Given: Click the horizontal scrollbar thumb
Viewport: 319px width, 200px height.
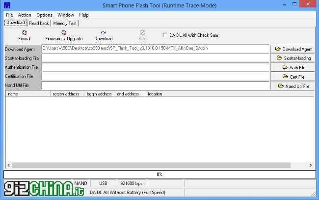Looking at the screenshot, I should coord(151,165).
